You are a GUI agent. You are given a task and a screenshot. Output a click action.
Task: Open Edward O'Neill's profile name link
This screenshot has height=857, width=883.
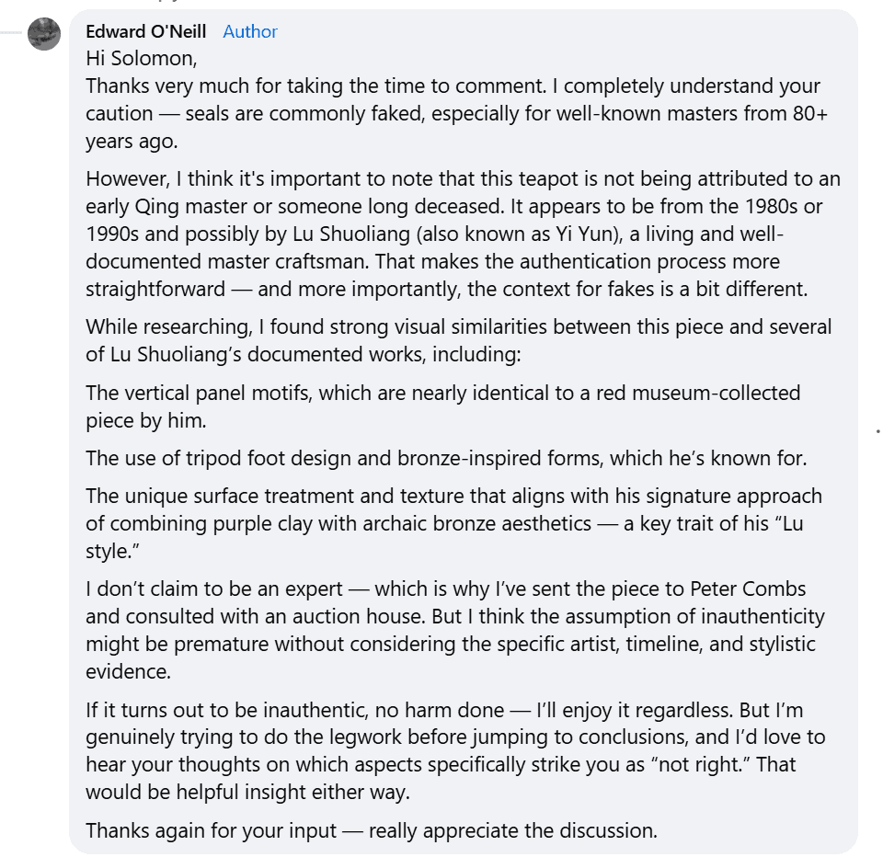pyautogui.click(x=146, y=31)
